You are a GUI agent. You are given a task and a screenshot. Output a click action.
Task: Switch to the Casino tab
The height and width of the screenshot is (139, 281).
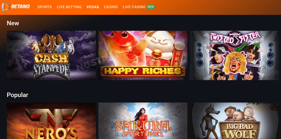tap(111, 7)
